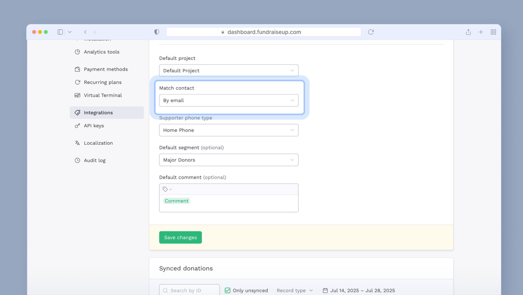Expand the Supporter phone type dropdown

tap(229, 130)
